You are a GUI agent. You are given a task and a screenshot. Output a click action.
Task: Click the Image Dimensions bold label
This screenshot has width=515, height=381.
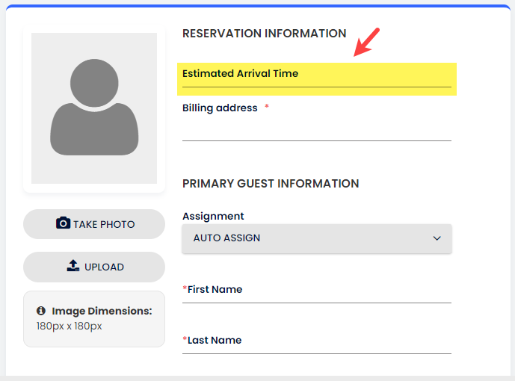pyautogui.click(x=102, y=311)
